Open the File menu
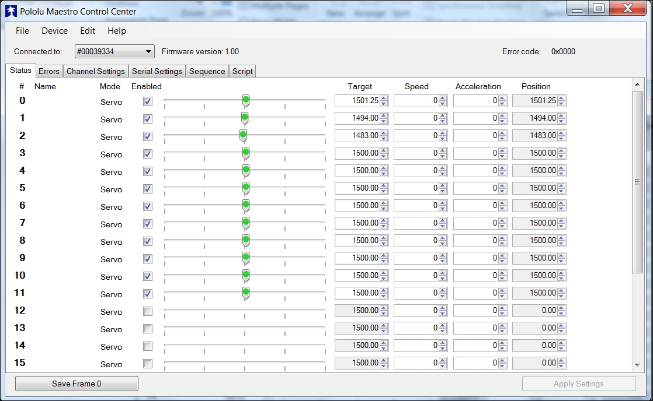 [23, 31]
